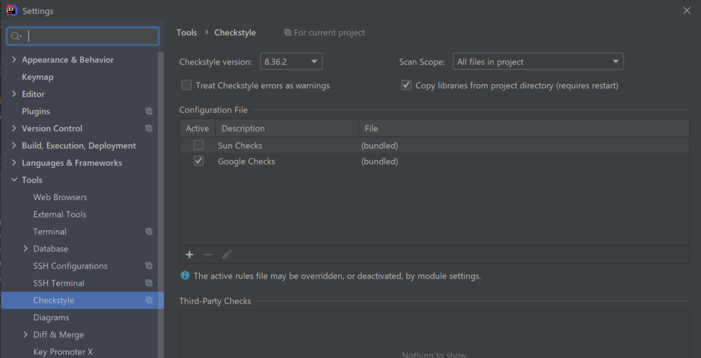Click the project-level icon beside SSH Configurations
701x358 pixels.
point(149,266)
